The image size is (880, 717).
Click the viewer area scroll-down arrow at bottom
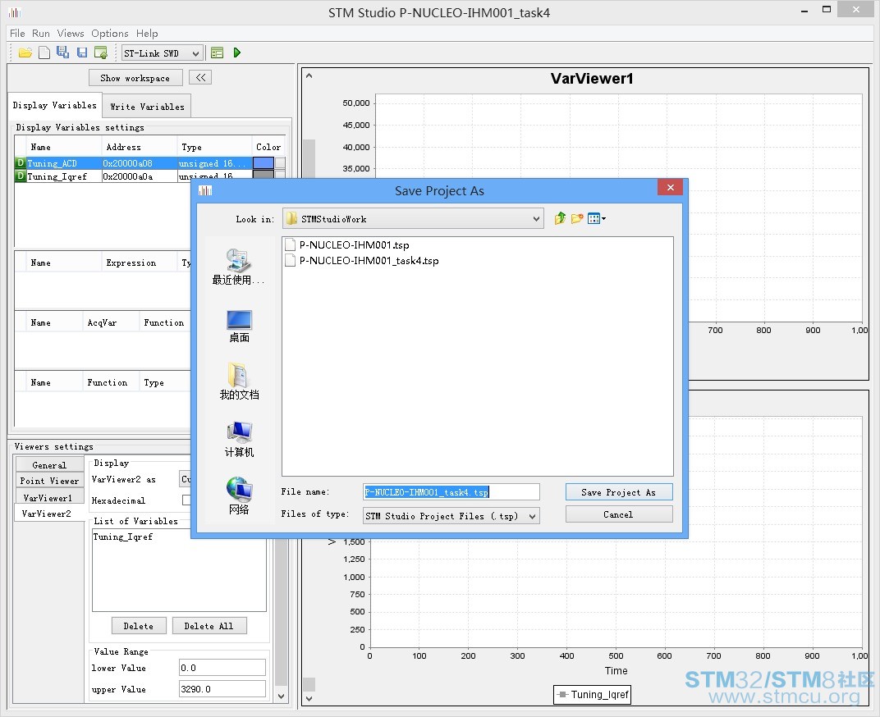309,699
